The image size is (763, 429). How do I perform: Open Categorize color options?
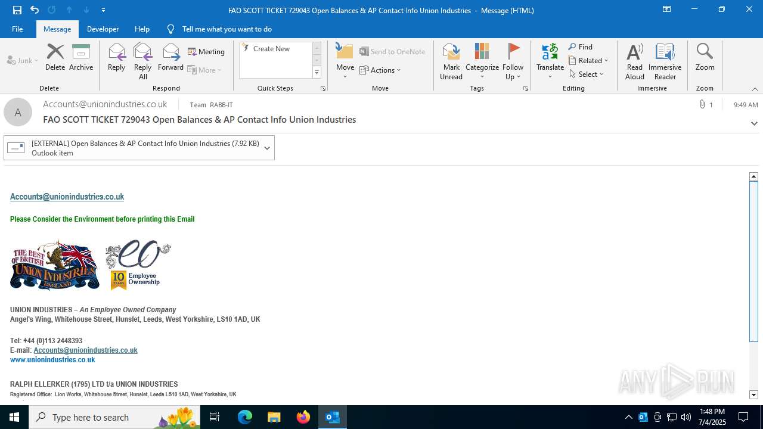point(482,61)
